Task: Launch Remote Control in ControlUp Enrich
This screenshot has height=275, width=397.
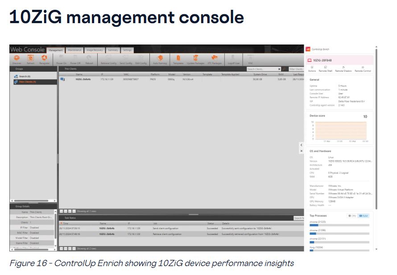Action: [x=363, y=69]
